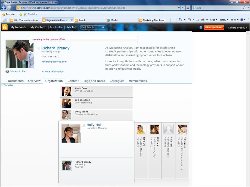
Task: Switch to Tags and Notes tab
Action: 94,81
